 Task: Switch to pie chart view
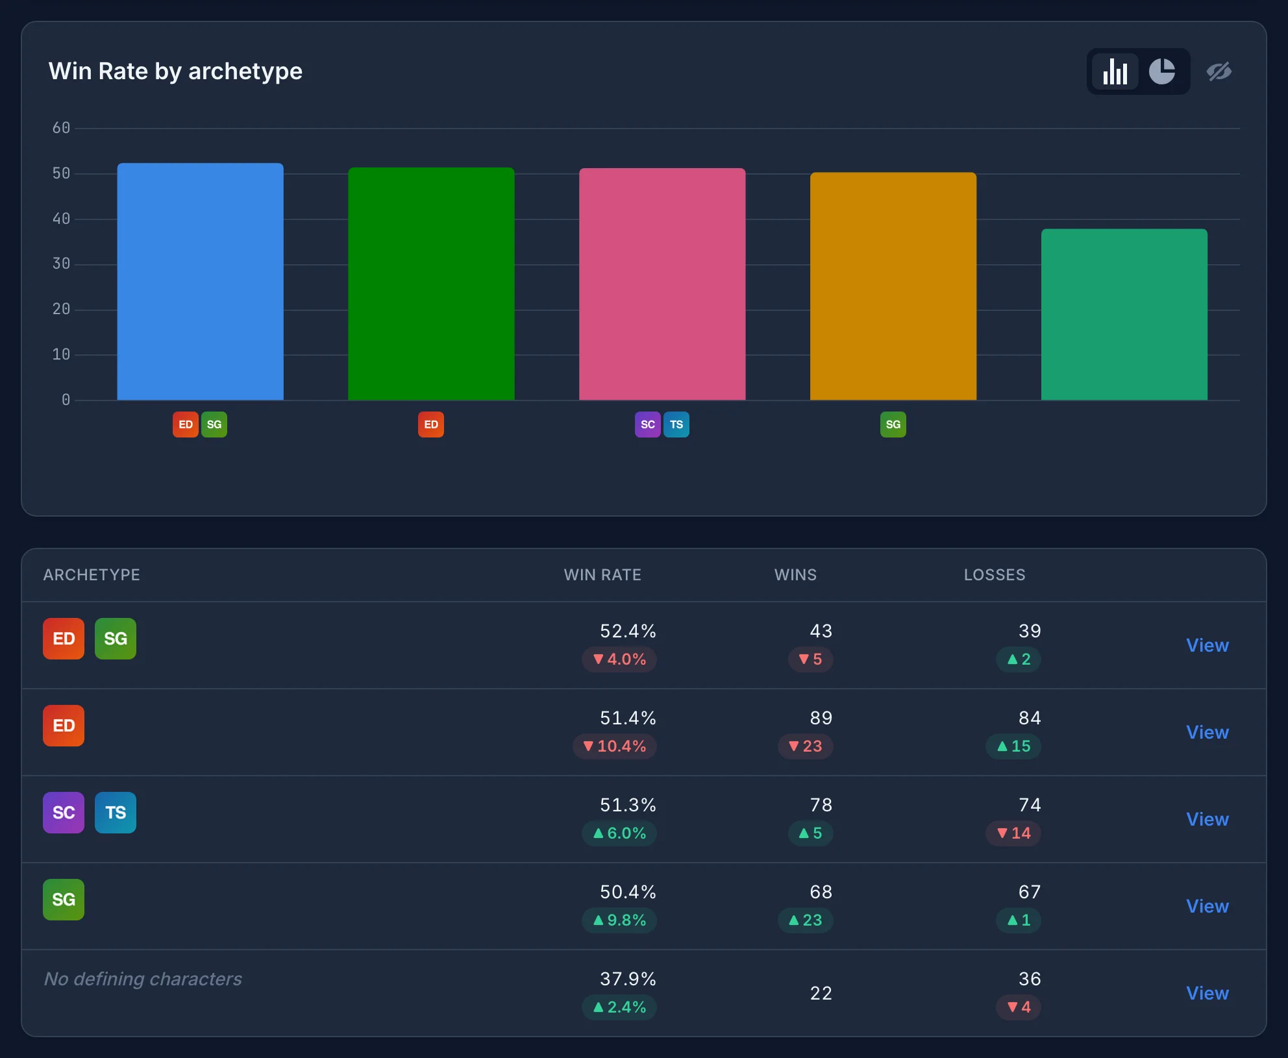click(1162, 71)
